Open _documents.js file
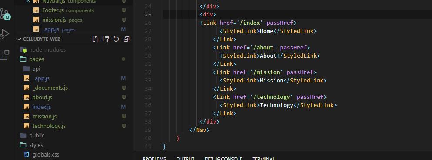This screenshot has height=160, width=432. (50, 88)
